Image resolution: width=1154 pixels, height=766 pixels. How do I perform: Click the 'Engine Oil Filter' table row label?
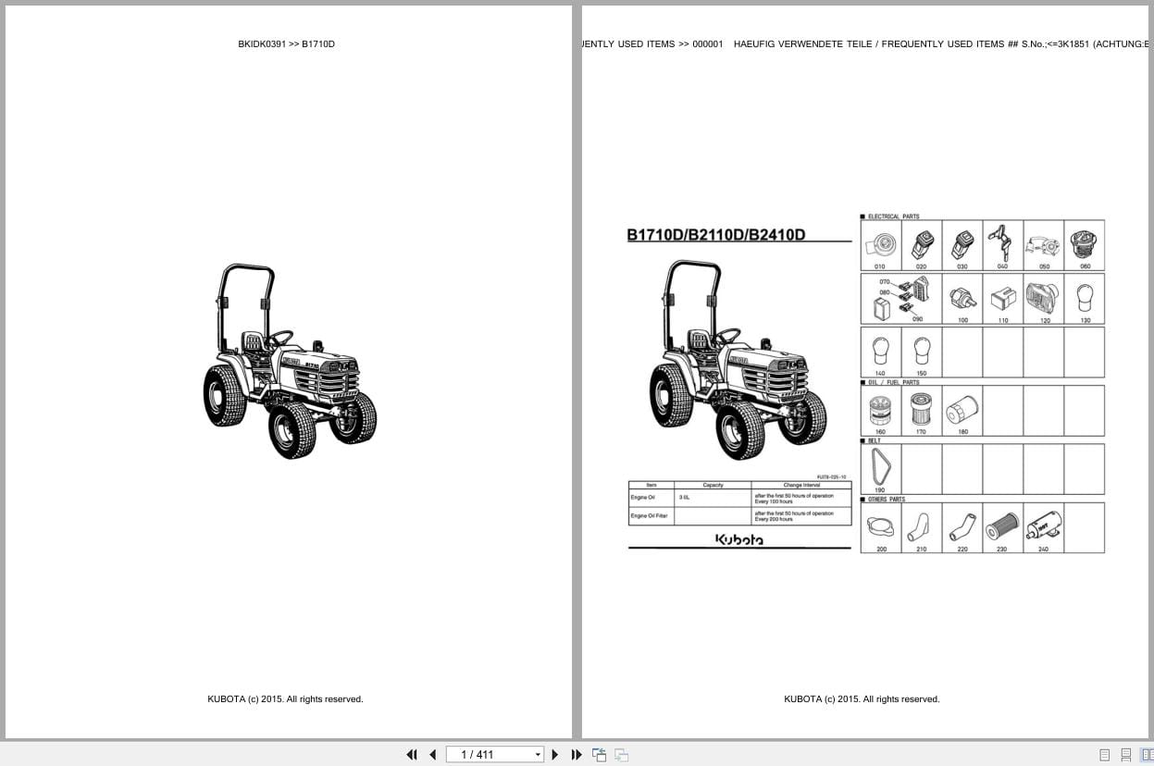pos(649,515)
